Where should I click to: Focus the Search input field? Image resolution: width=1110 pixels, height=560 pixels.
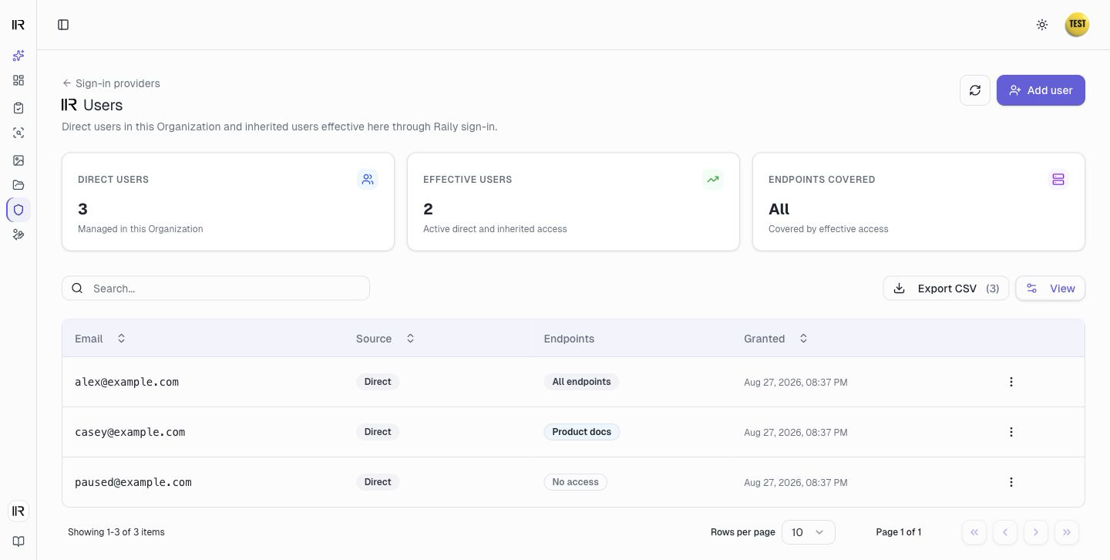coord(216,288)
